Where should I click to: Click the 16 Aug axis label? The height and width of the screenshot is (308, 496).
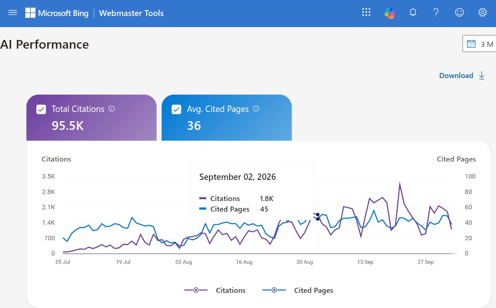point(244,262)
